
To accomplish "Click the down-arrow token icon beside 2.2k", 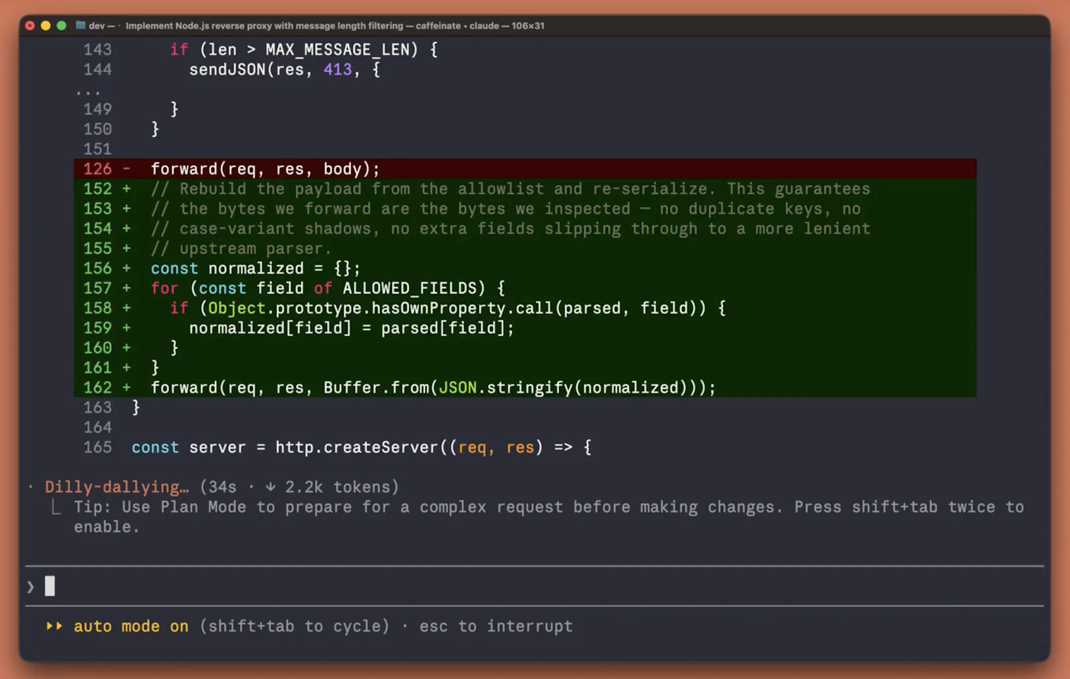I will [x=270, y=487].
